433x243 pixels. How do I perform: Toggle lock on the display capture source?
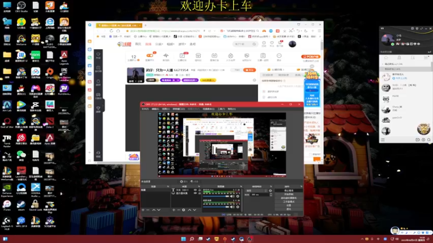pyautogui.click(x=199, y=193)
